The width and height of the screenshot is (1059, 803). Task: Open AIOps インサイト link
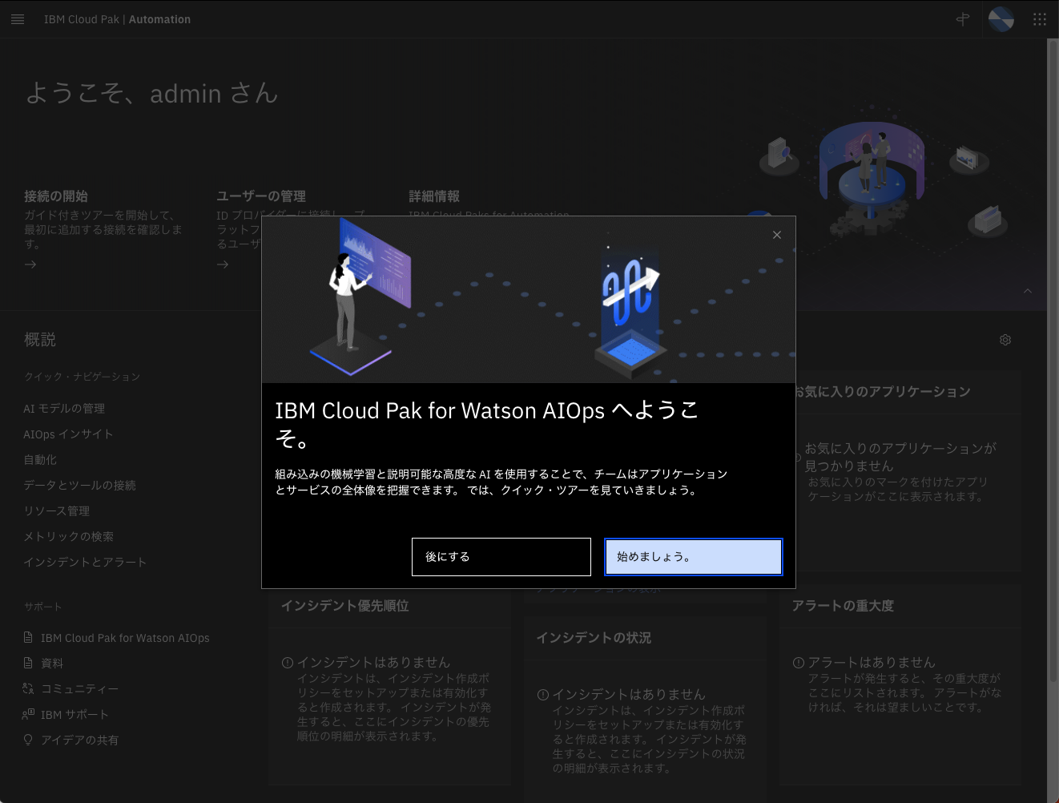click(68, 434)
